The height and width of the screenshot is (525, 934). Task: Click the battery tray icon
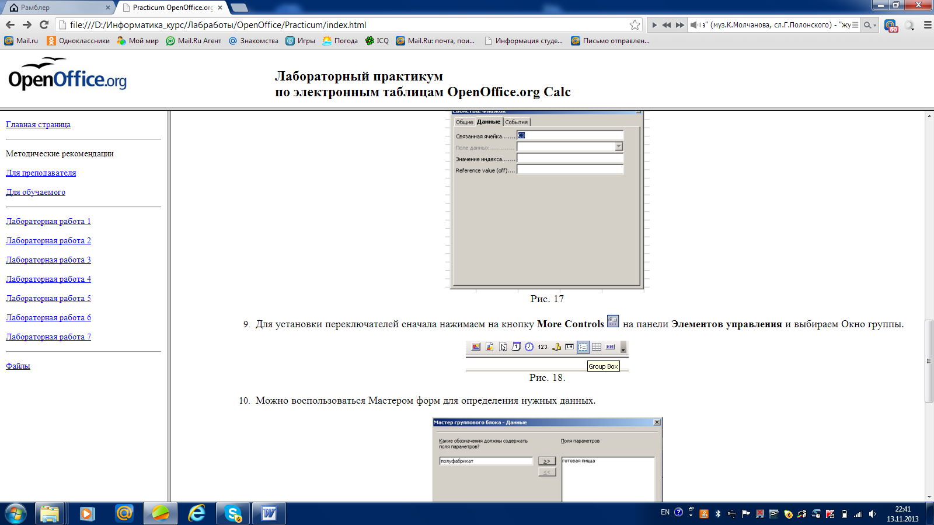click(x=844, y=514)
